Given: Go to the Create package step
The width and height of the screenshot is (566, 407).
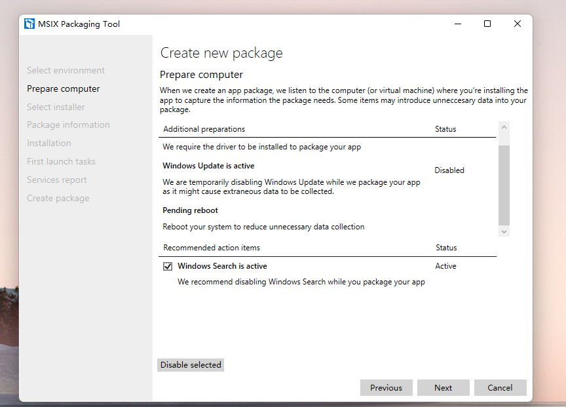Looking at the screenshot, I should 58,199.
